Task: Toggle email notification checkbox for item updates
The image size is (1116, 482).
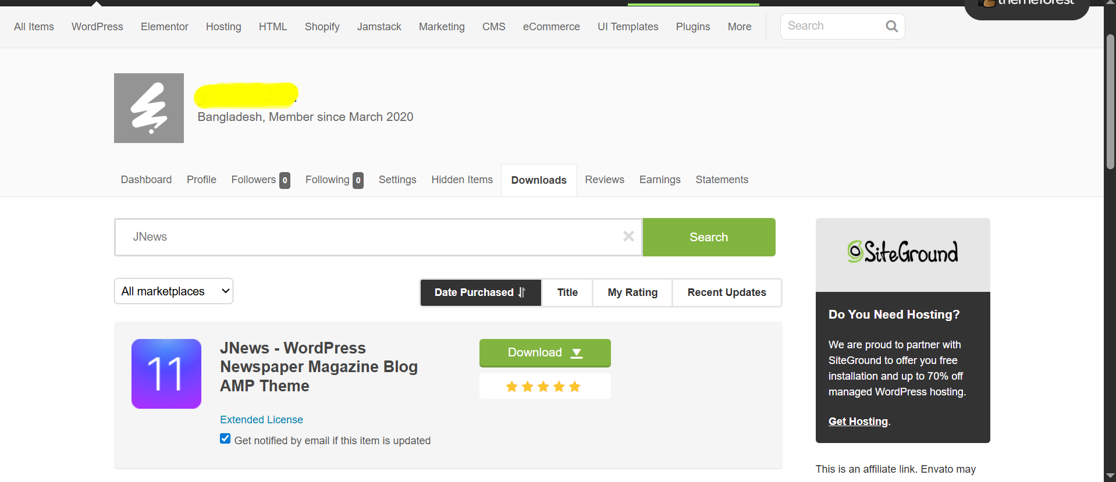Action: click(x=225, y=438)
